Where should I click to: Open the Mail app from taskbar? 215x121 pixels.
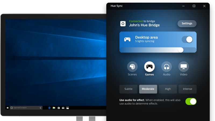point(63,108)
